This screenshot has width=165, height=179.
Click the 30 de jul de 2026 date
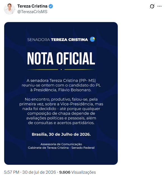tap(39, 172)
